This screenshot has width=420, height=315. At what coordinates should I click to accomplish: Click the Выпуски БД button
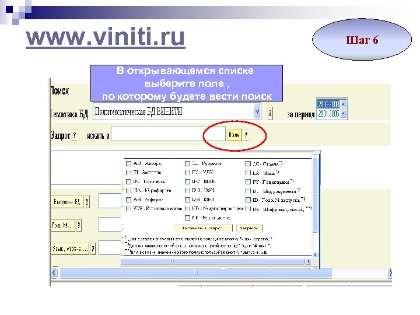(67, 202)
